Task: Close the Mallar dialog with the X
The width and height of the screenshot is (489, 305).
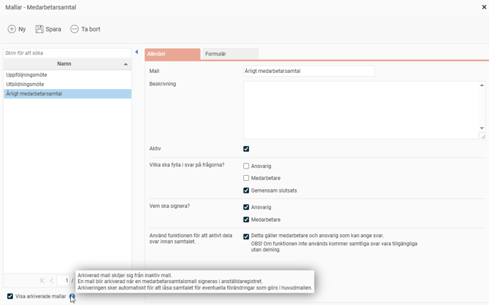Action: click(484, 7)
